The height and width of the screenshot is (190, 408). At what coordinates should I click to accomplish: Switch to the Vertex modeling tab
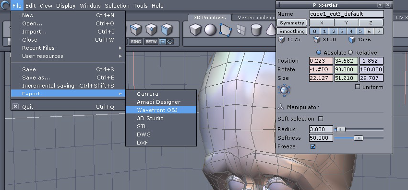[x=257, y=18]
